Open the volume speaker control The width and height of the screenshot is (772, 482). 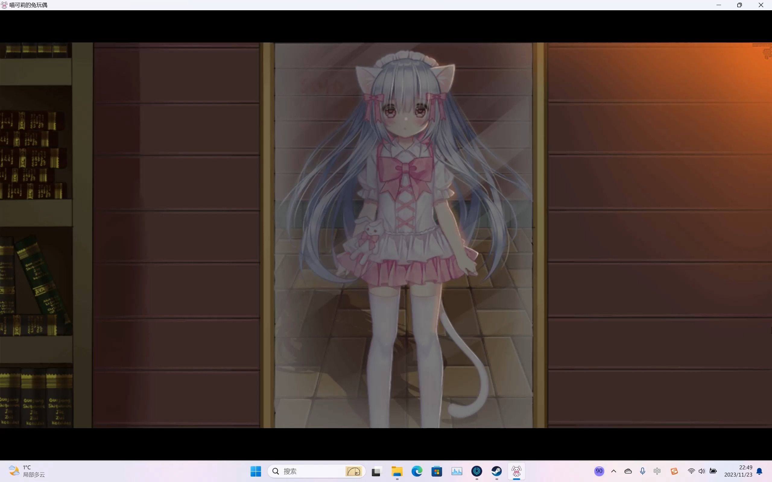pos(701,471)
